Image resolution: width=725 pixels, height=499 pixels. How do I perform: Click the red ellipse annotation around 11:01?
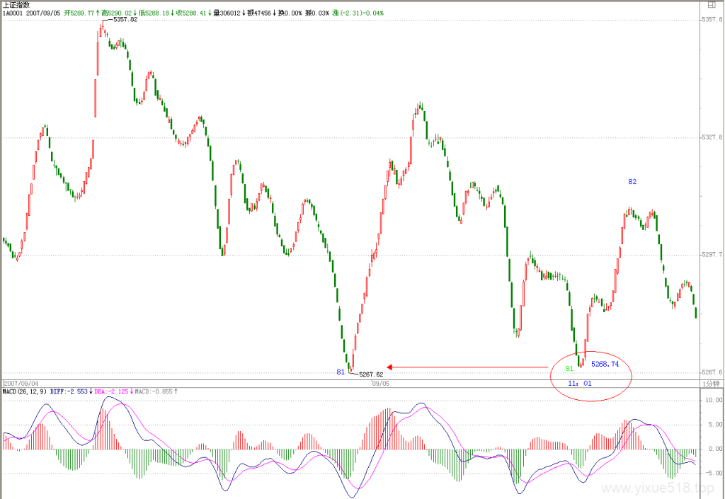point(590,375)
